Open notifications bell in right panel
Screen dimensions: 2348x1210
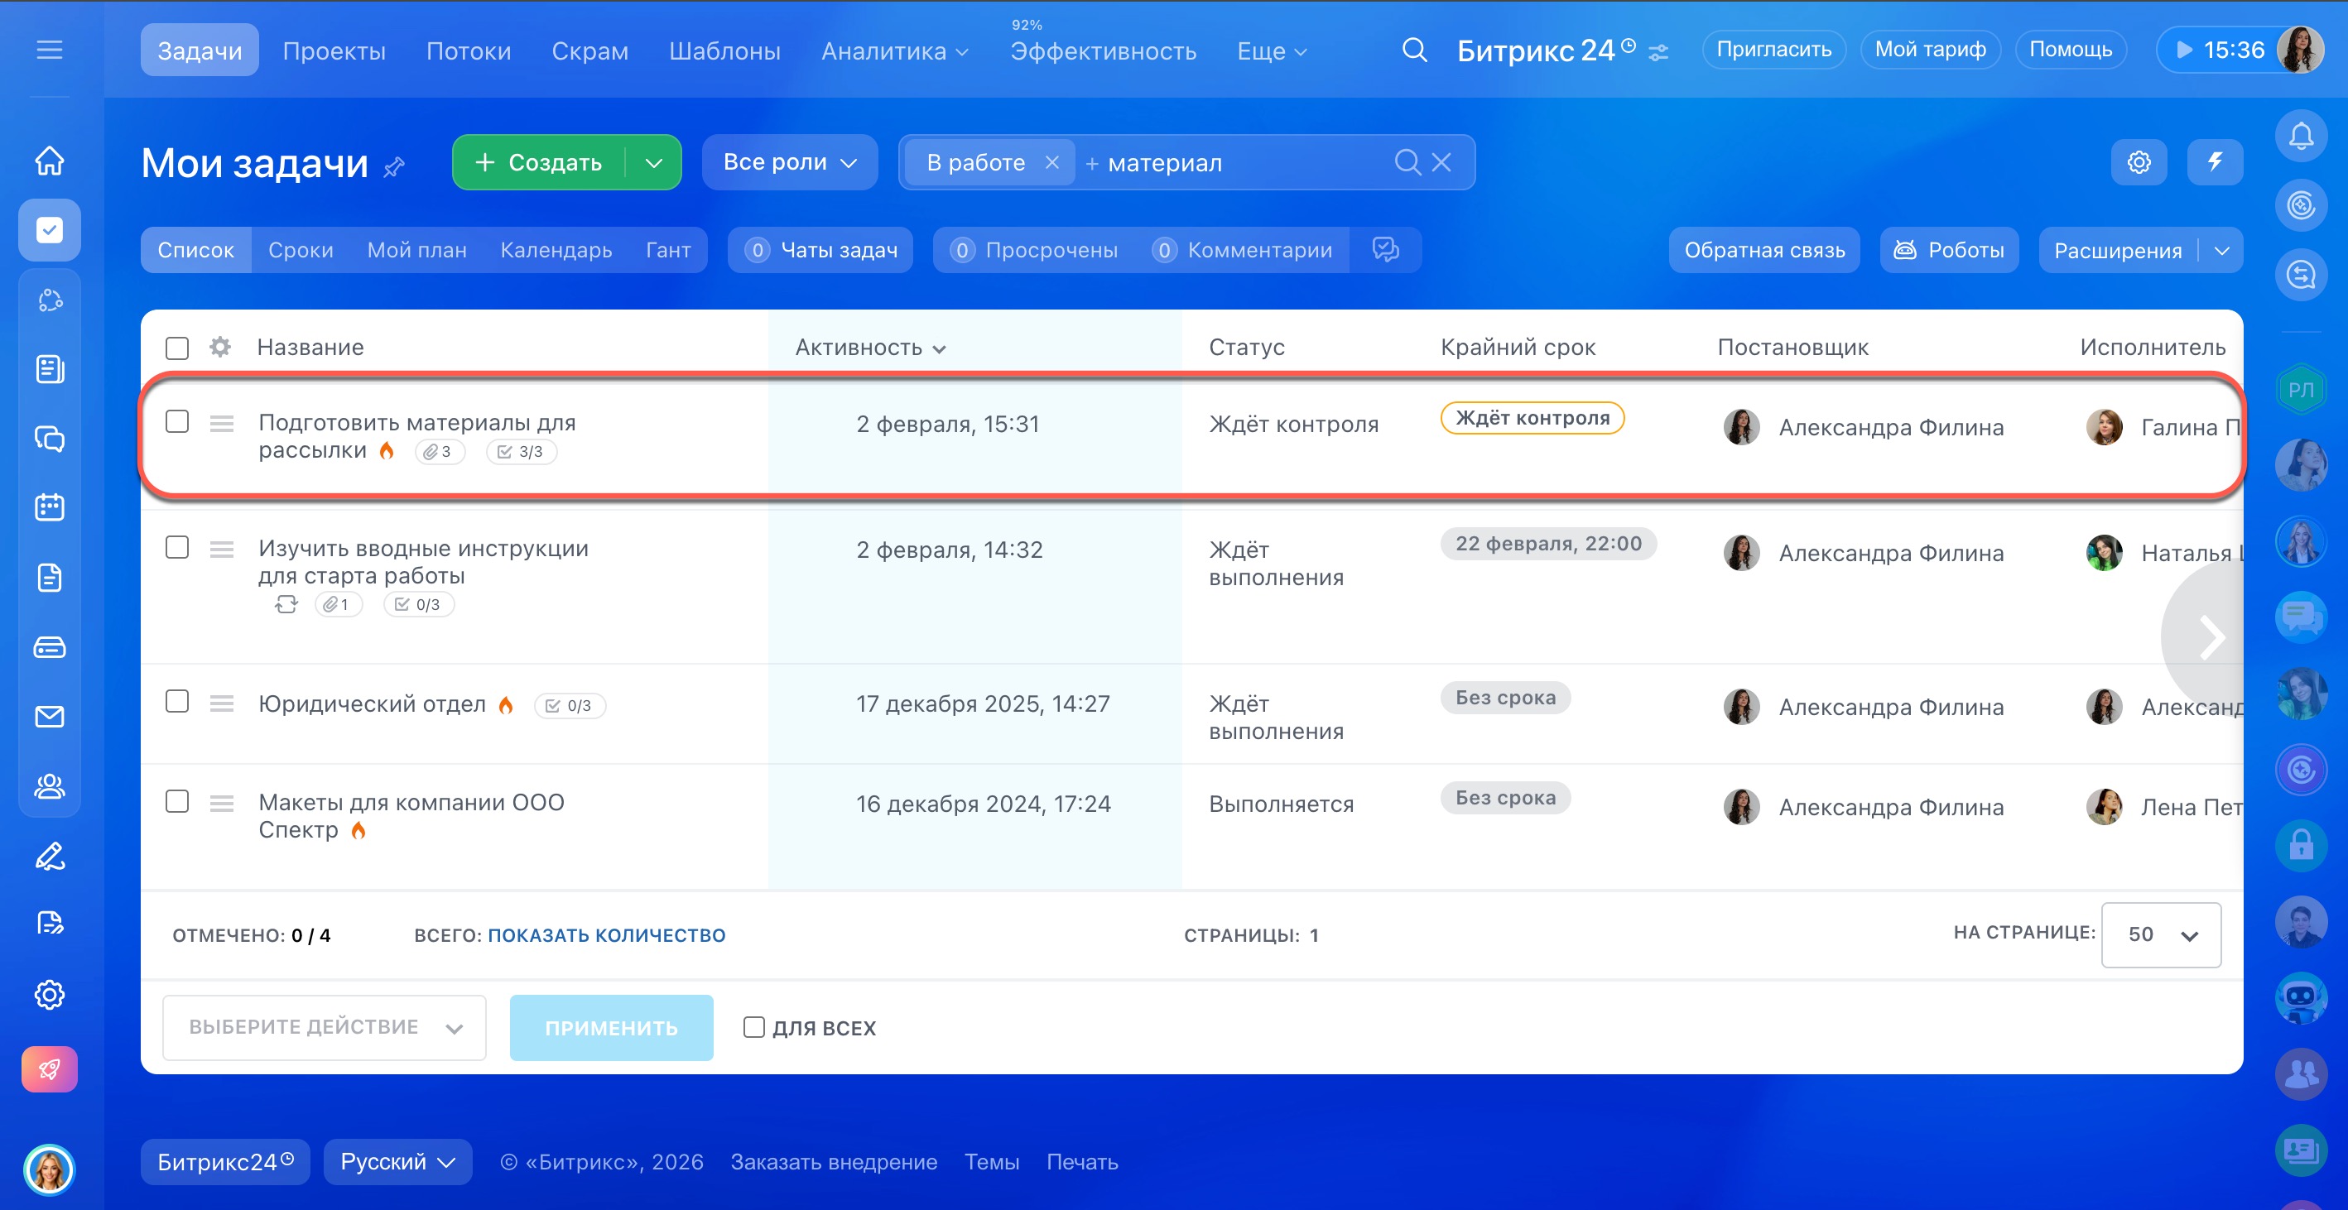pyautogui.click(x=2301, y=137)
